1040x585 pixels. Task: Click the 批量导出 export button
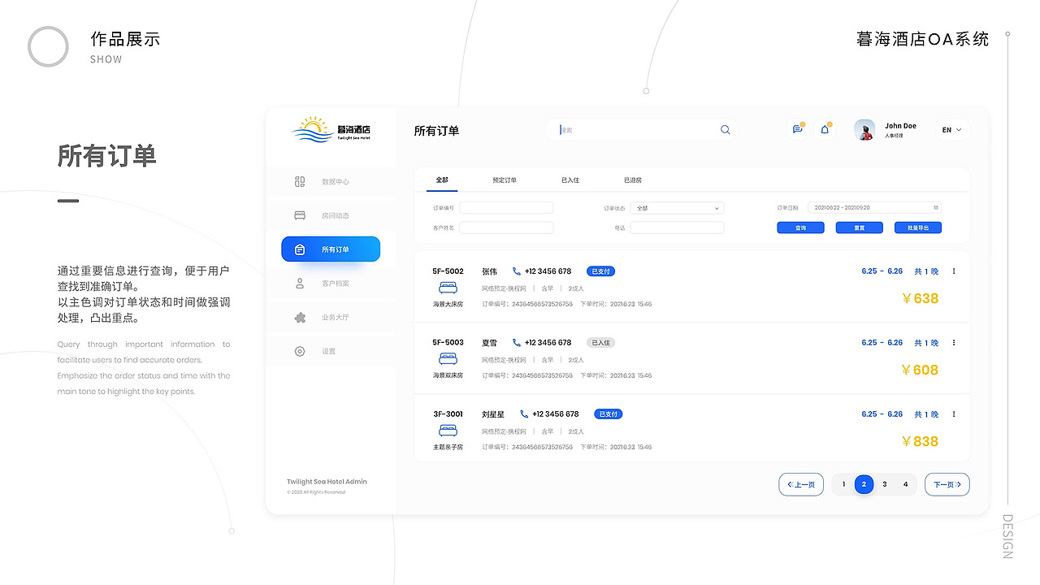pos(917,227)
